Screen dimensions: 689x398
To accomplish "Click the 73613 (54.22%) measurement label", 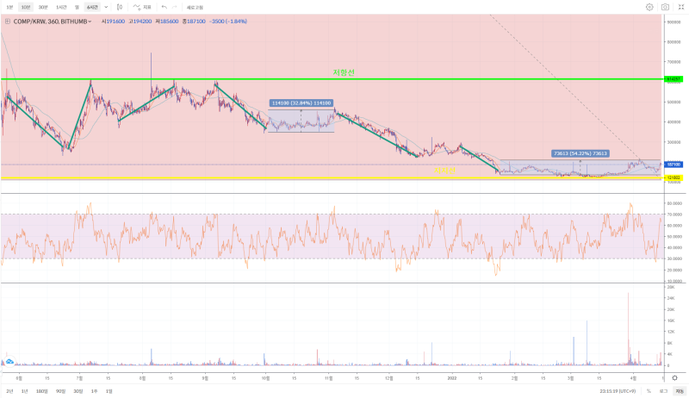I will (580, 153).
